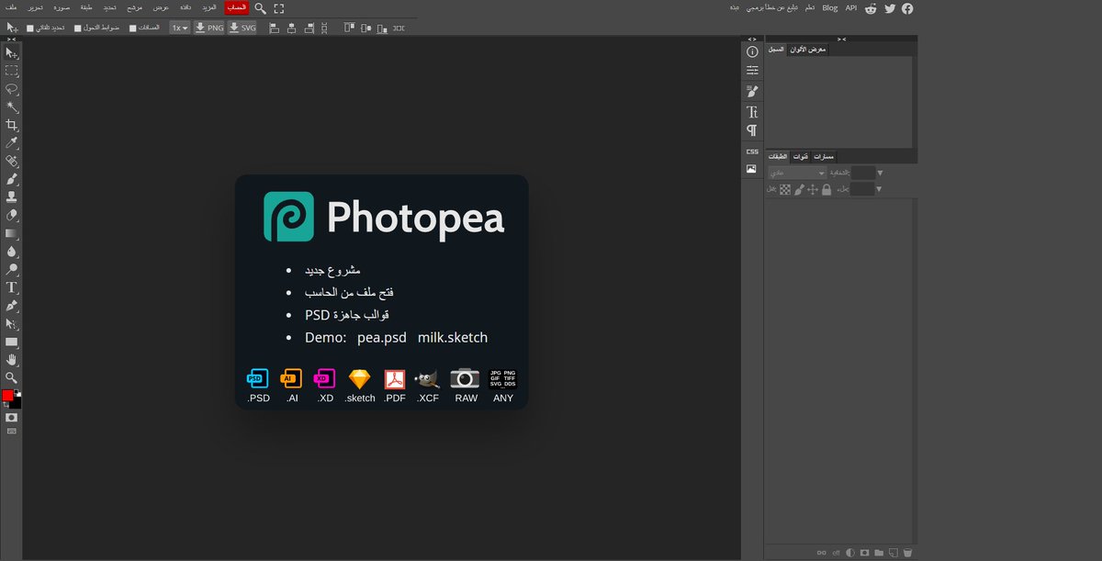This screenshot has width=1102, height=561.
Task: Select the Move tool in the toolbox
Action: point(12,53)
